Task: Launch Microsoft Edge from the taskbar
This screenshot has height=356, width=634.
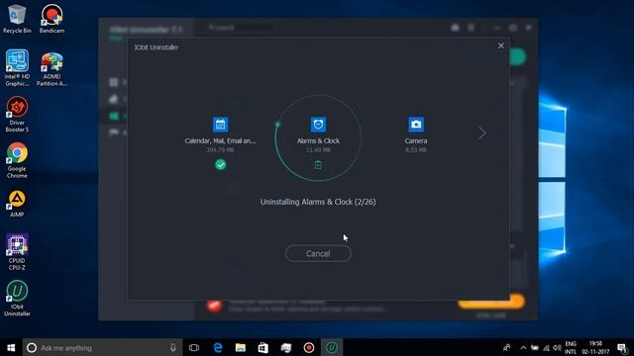Action: pos(218,347)
